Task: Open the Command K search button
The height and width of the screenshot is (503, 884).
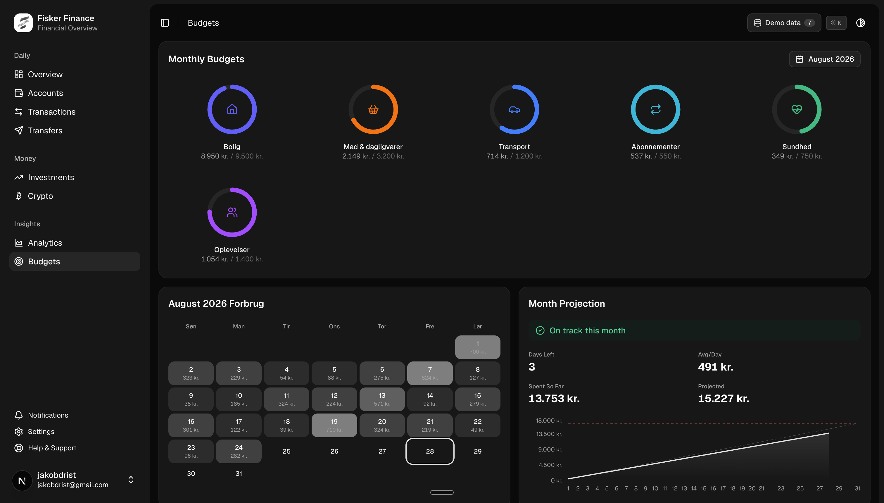Action: (x=836, y=23)
